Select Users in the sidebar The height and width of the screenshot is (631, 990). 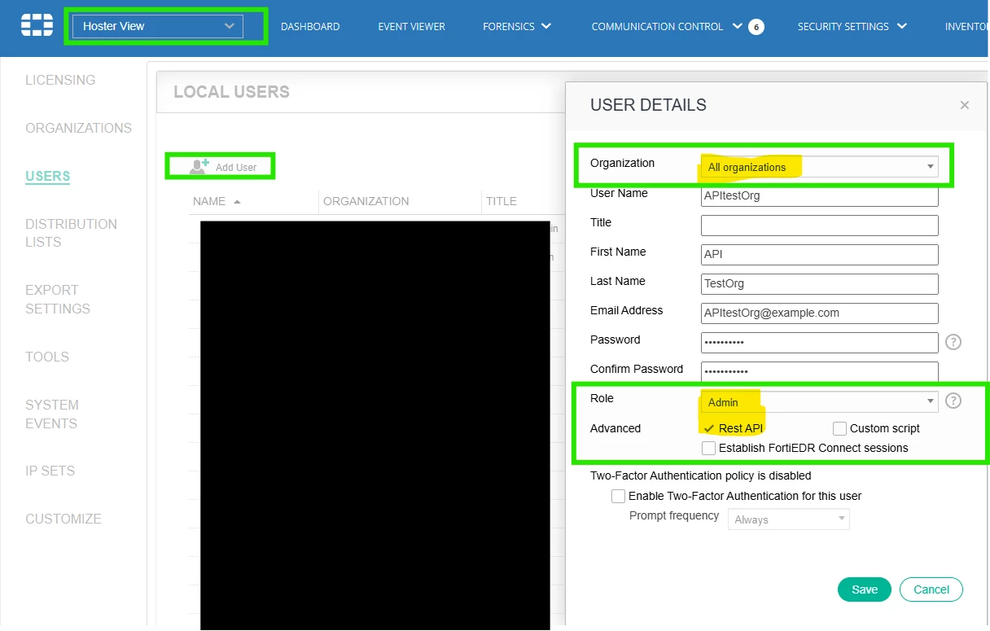[47, 176]
